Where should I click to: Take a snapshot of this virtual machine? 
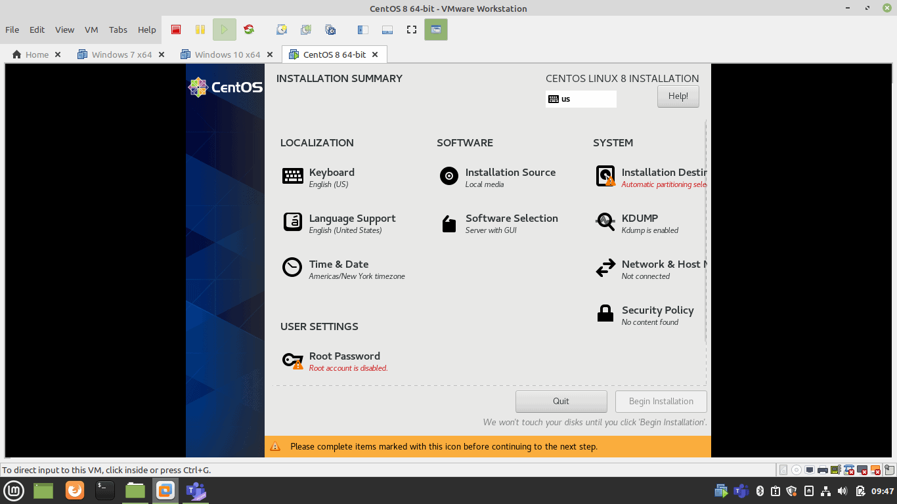[282, 30]
